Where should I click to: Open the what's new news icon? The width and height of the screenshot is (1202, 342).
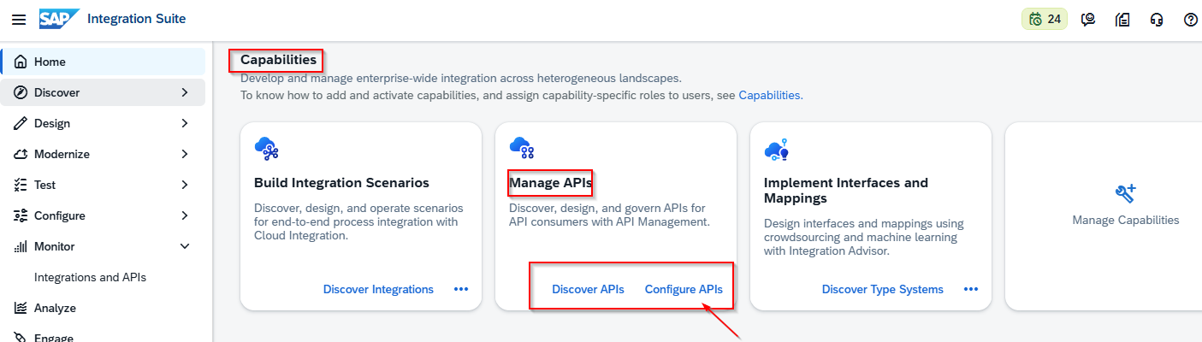[x=1122, y=20]
